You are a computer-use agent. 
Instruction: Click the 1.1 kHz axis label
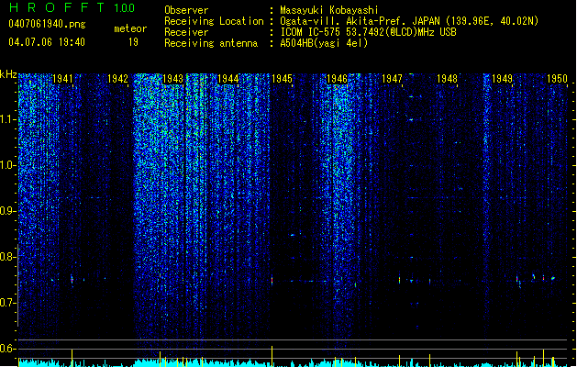point(7,119)
